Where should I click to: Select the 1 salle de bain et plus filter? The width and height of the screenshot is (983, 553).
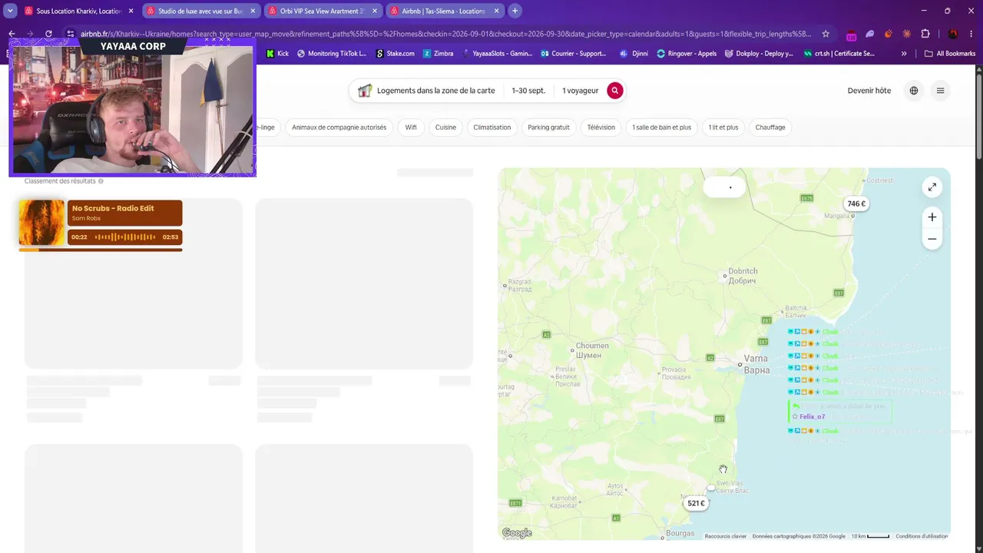pyautogui.click(x=661, y=127)
